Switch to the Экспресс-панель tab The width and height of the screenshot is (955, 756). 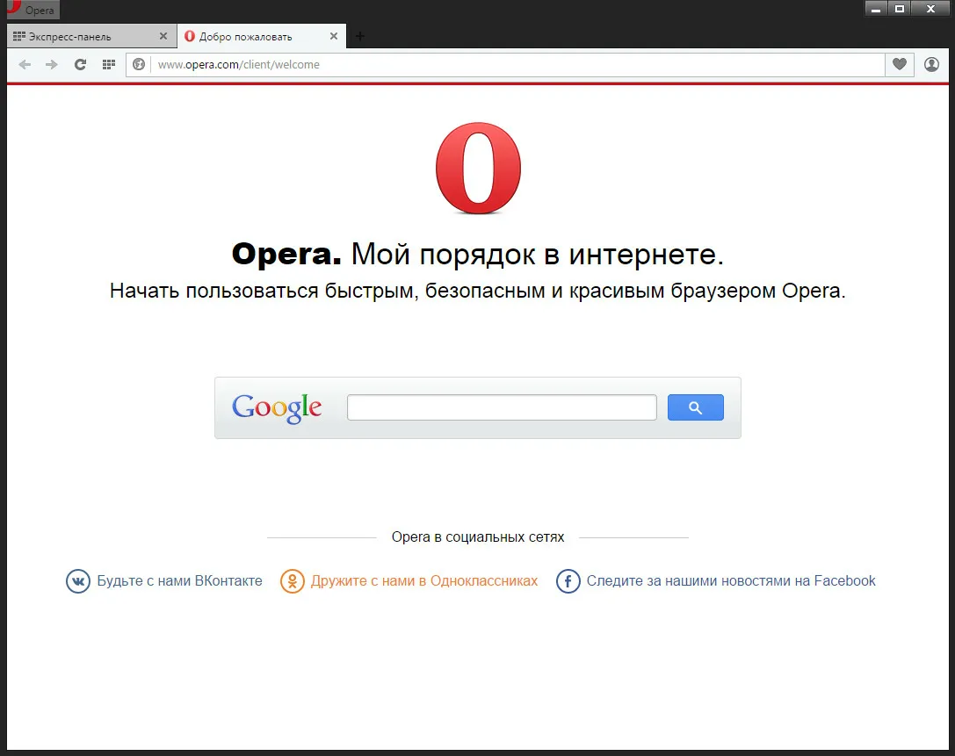(x=70, y=37)
